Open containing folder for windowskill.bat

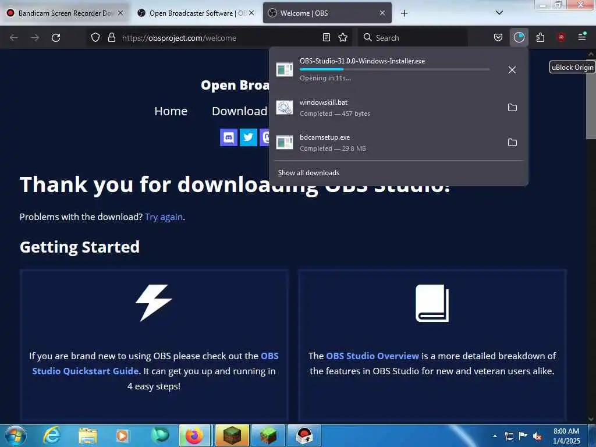point(512,108)
